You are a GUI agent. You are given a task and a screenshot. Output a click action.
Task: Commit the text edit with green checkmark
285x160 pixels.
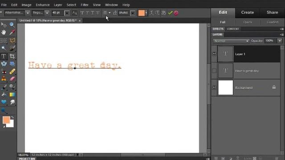click(170, 13)
